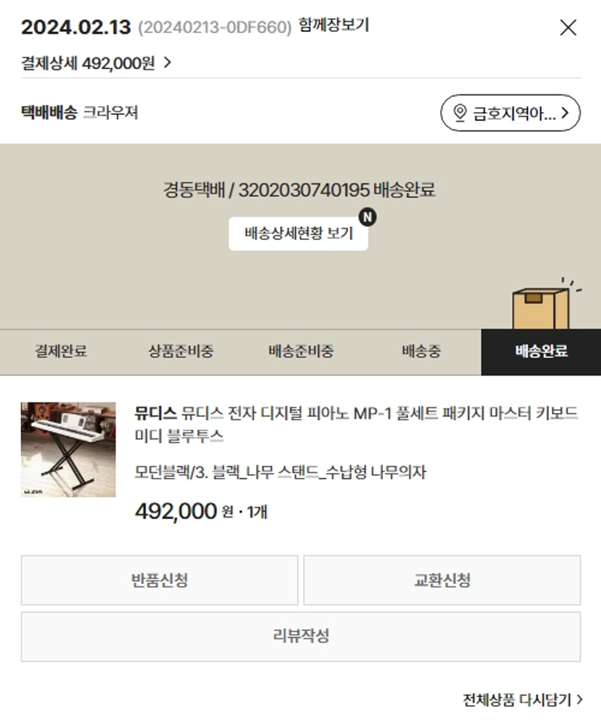Click the location pin icon

pyautogui.click(x=459, y=112)
